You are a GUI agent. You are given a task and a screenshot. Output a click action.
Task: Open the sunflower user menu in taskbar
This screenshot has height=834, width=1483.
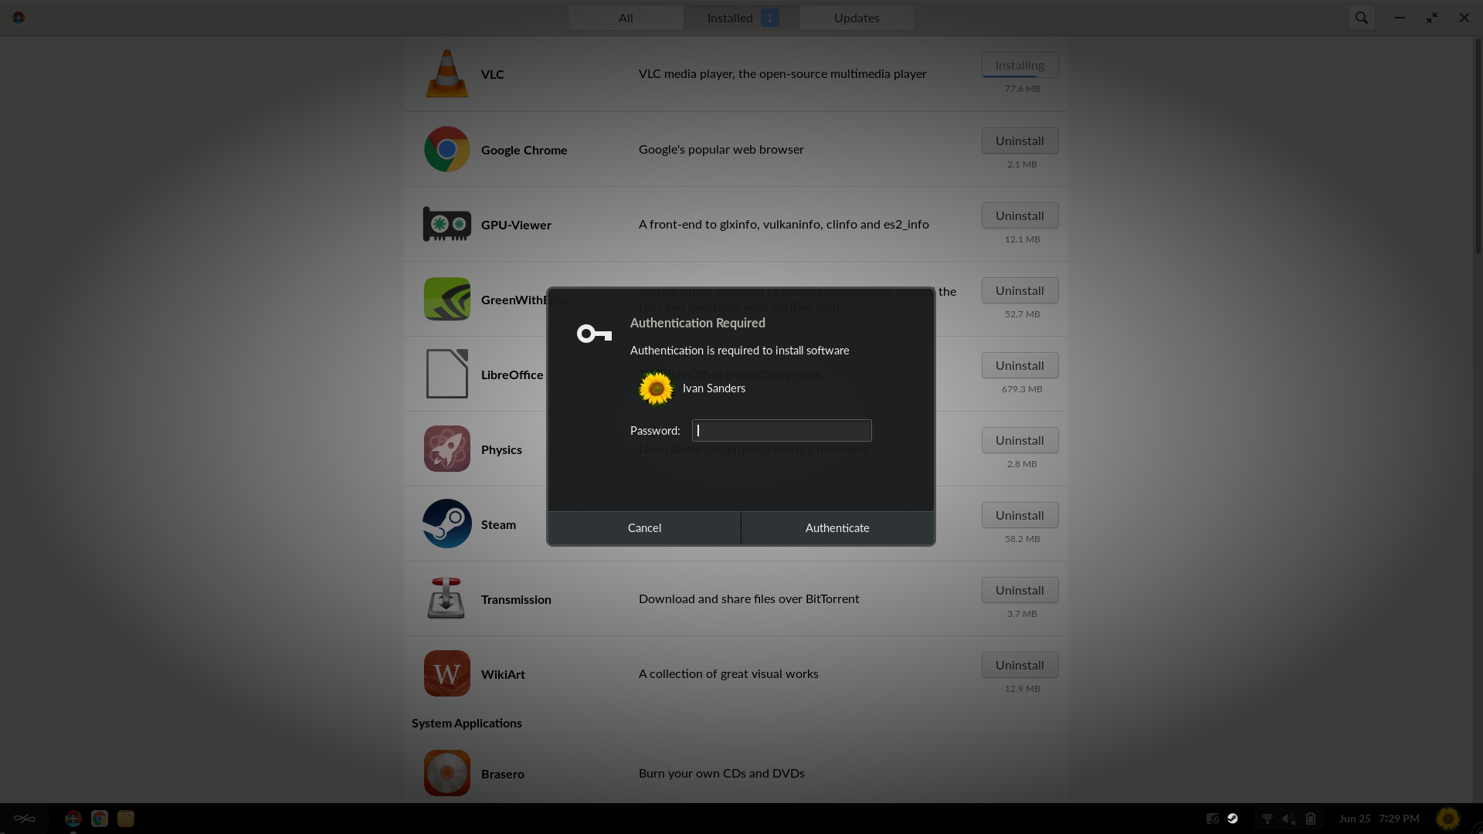pyautogui.click(x=1447, y=819)
